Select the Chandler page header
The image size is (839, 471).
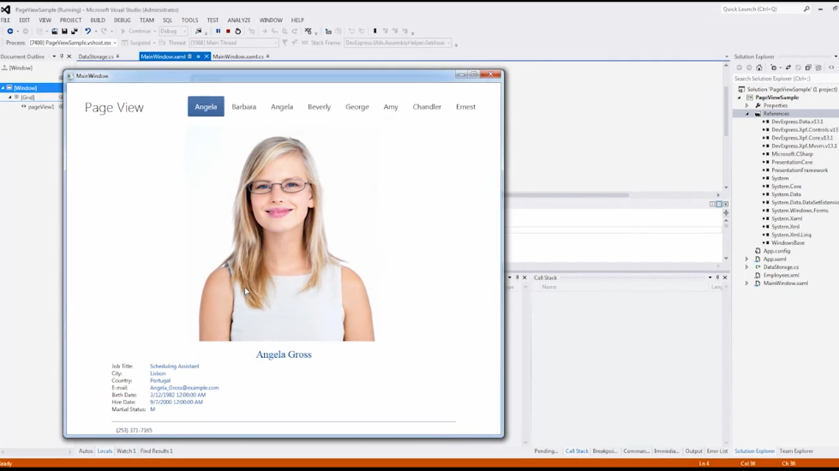[427, 107]
